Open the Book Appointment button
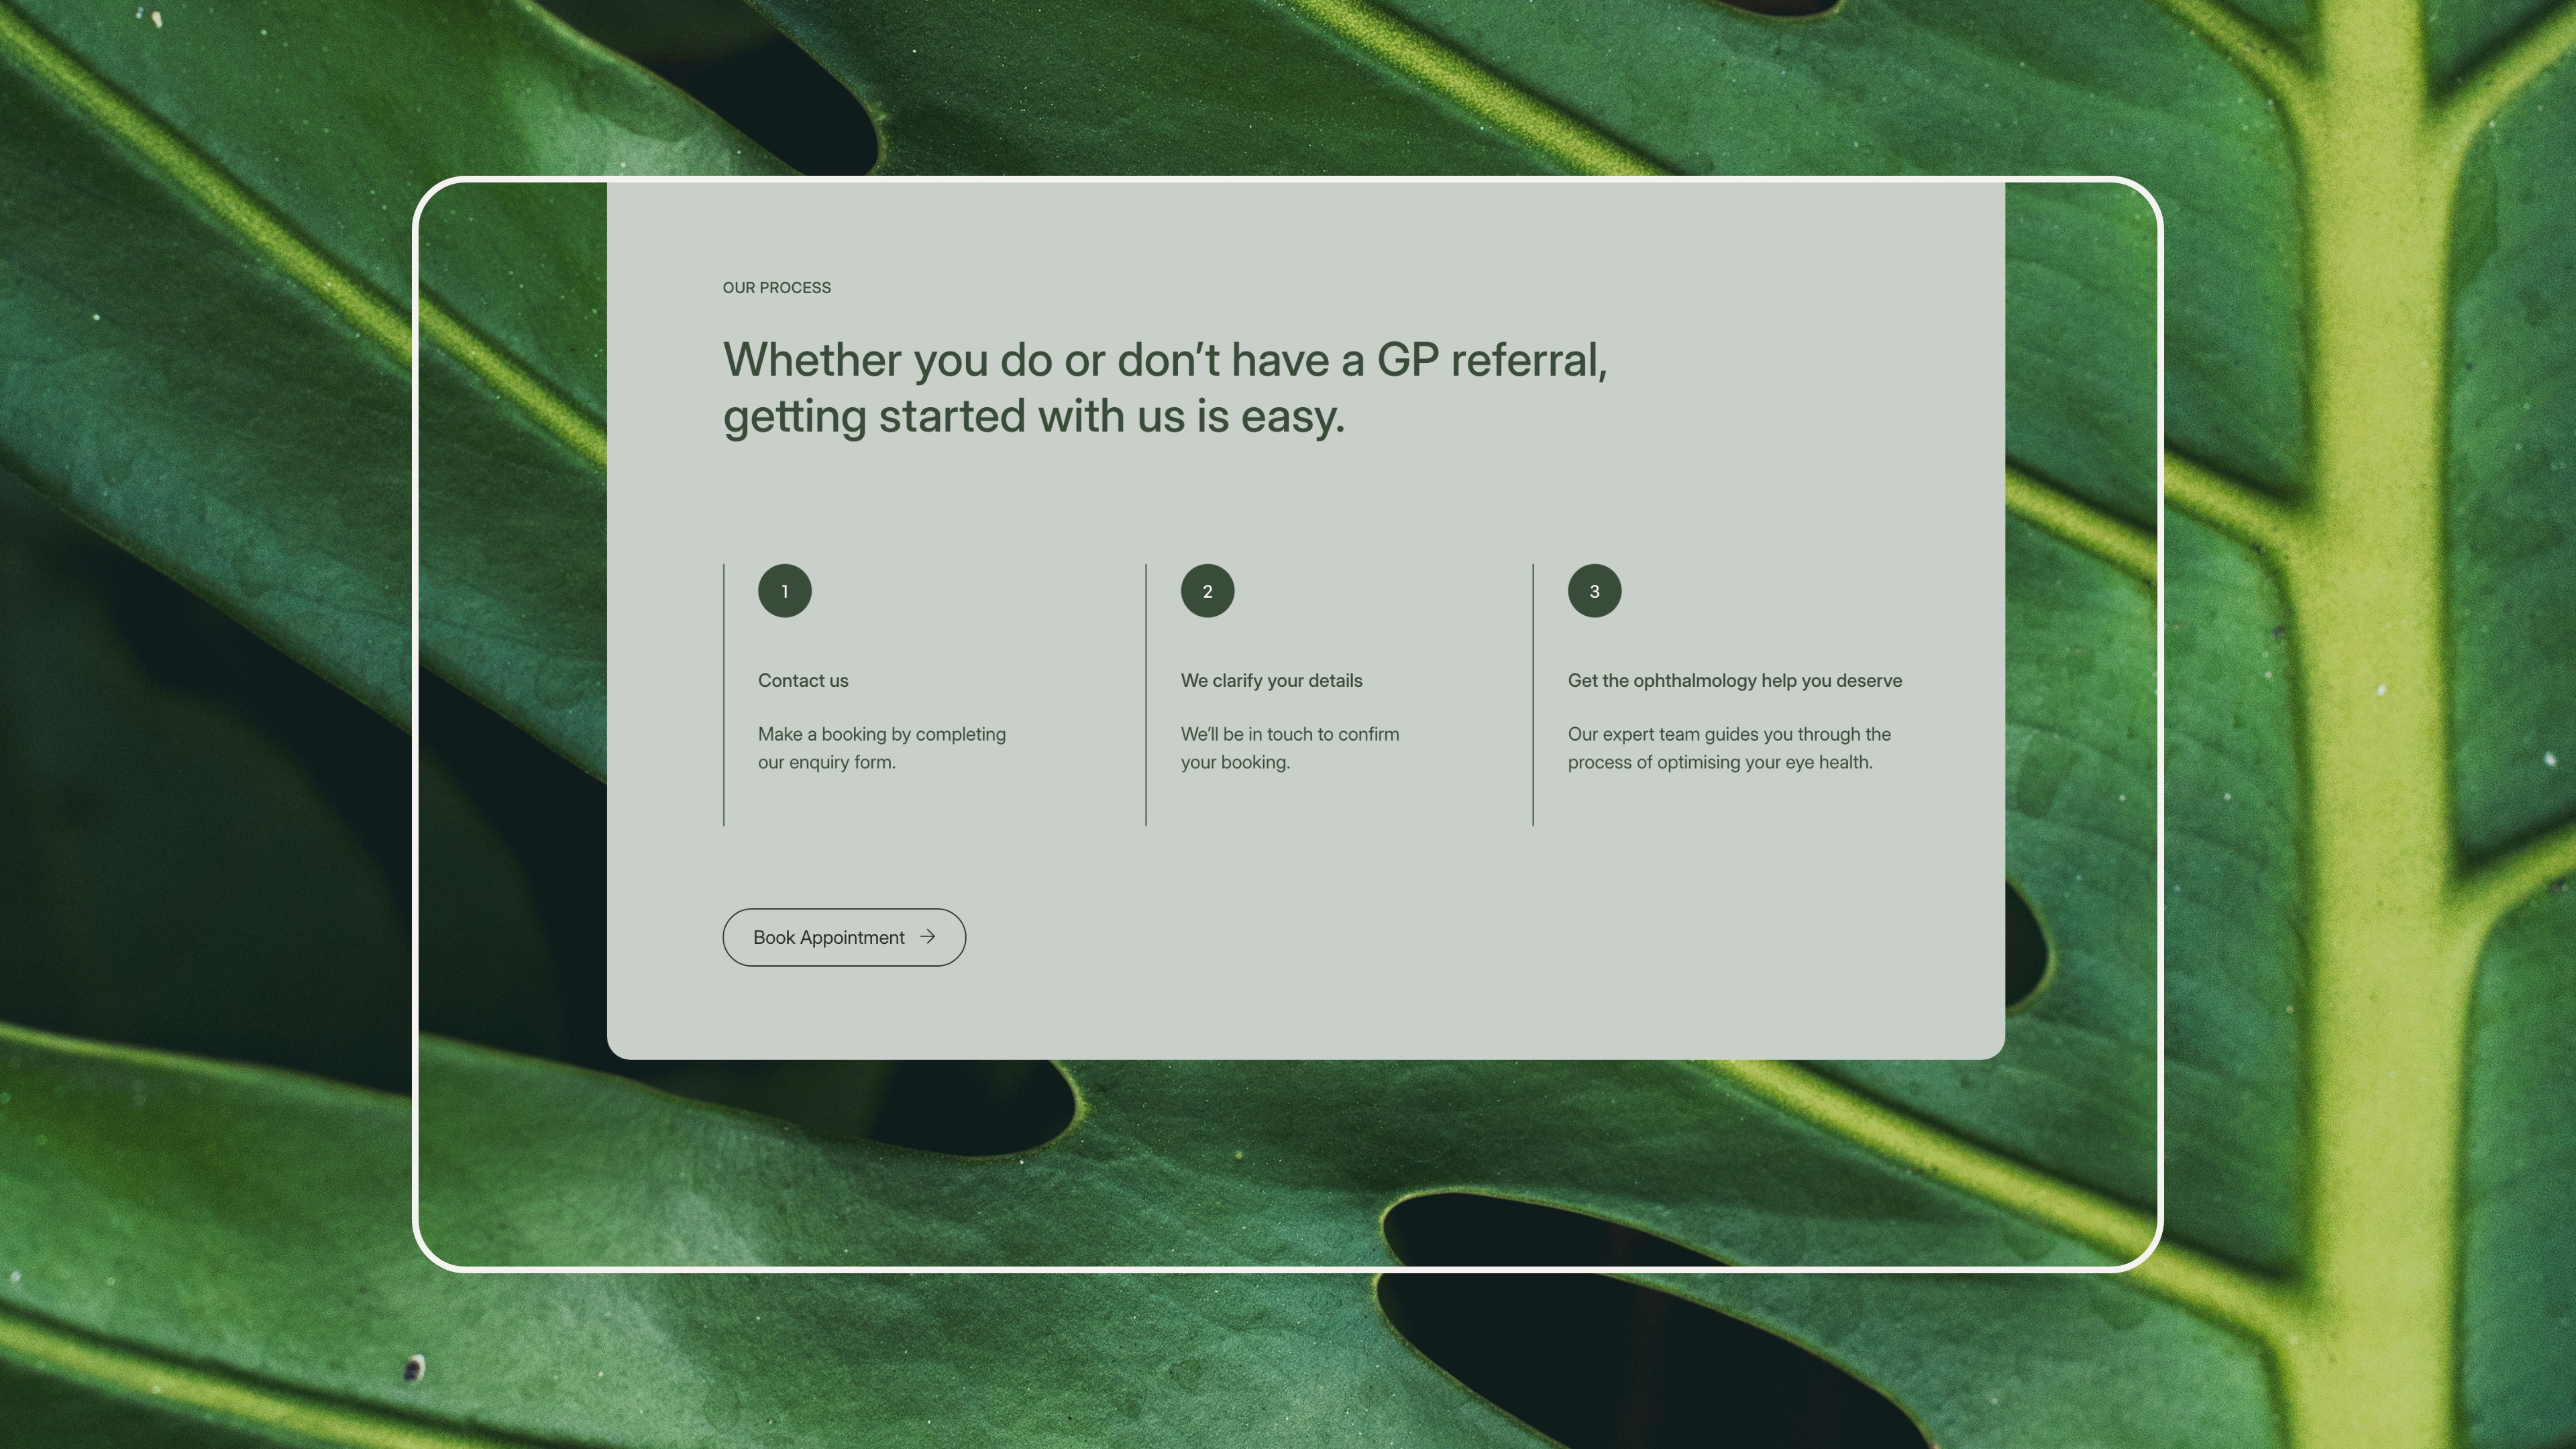The height and width of the screenshot is (1449, 2576). pyautogui.click(x=844, y=937)
